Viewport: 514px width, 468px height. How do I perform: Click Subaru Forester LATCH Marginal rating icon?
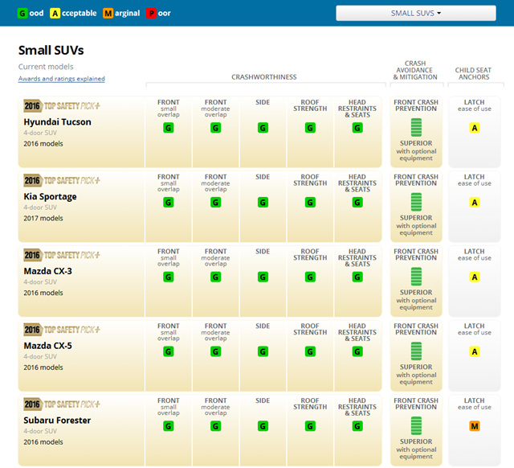[x=475, y=426]
